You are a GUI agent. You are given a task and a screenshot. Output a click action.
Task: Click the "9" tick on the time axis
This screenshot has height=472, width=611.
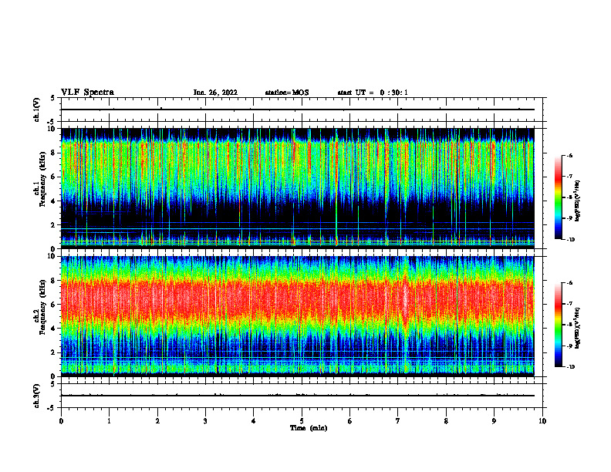[x=494, y=421]
